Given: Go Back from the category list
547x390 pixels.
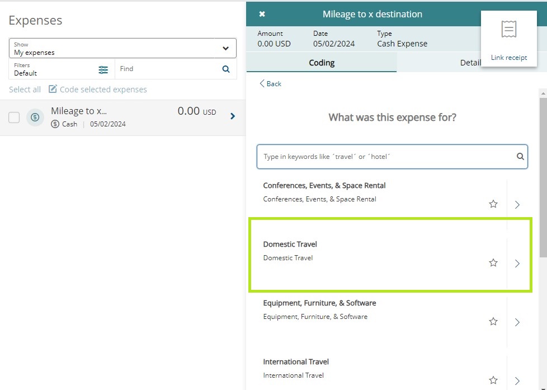Looking at the screenshot, I should coord(271,83).
